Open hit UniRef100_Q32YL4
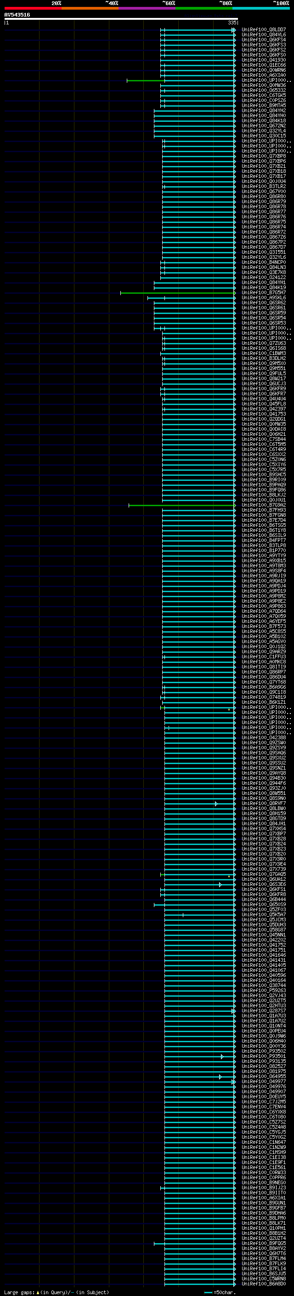Image resolution: width=294 pixels, height=1296 pixels. click(263, 130)
